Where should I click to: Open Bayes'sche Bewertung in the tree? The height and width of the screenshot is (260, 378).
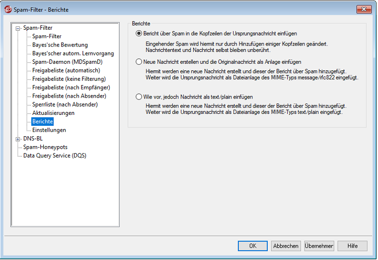(60, 45)
